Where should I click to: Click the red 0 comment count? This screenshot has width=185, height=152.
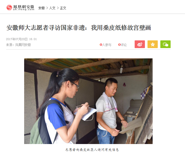pyautogui.click(x=119, y=45)
